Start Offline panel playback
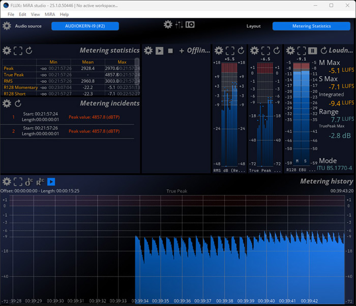The height and width of the screenshot is (306, 356). tap(159, 51)
